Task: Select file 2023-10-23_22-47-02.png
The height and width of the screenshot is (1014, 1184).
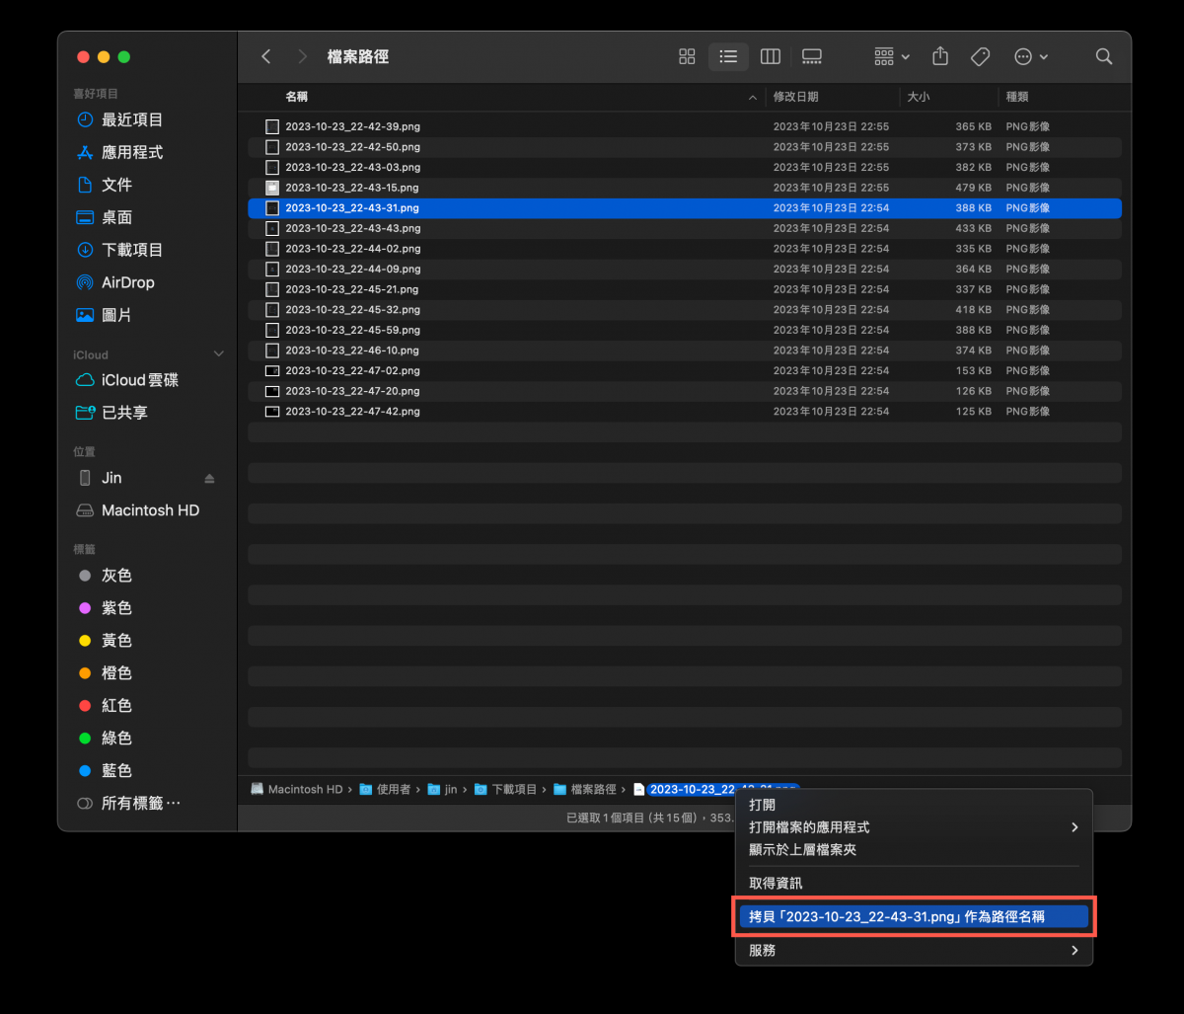Action: pos(685,370)
